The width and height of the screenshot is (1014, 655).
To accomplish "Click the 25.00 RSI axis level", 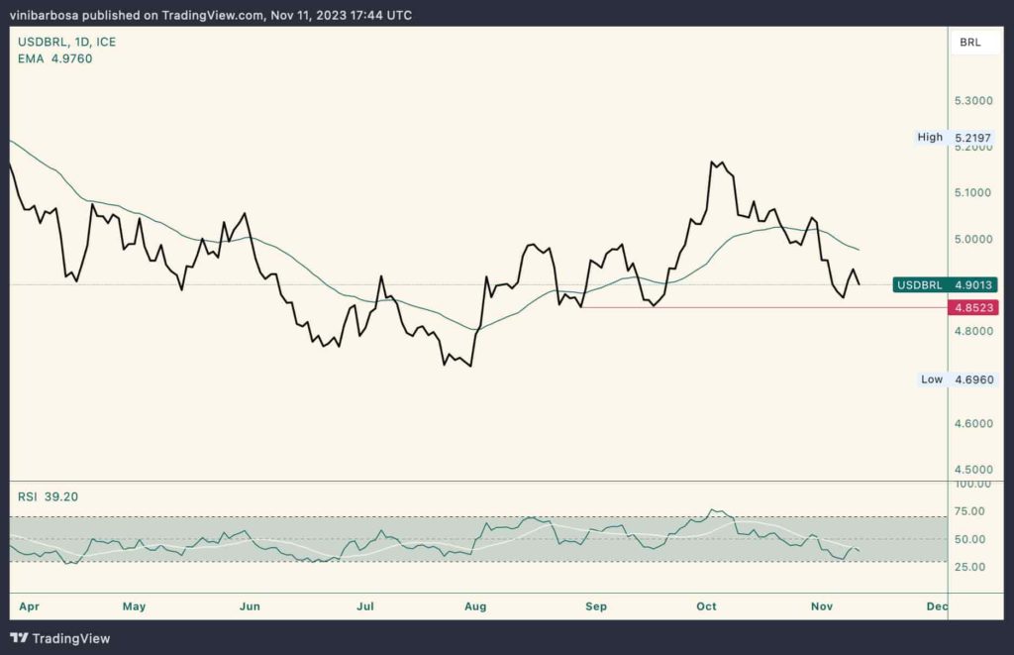I will tap(972, 567).
